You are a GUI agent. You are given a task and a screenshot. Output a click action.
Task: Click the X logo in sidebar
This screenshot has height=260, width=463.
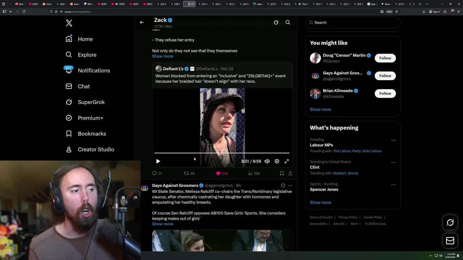[x=69, y=23]
